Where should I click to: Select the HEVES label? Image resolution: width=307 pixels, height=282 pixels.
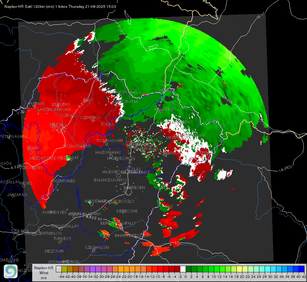coord(26,183)
